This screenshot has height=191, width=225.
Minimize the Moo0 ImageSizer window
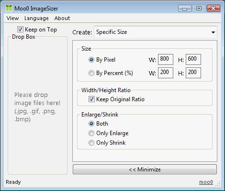point(185,9)
